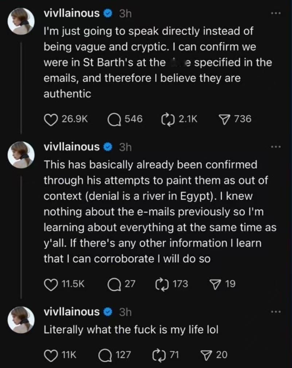This screenshot has height=368, width=292.
Task: Open the 3h timestamp on second post
Action: (x=125, y=147)
